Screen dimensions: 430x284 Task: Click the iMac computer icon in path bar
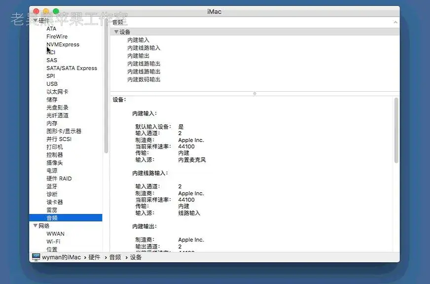pyautogui.click(x=36, y=257)
